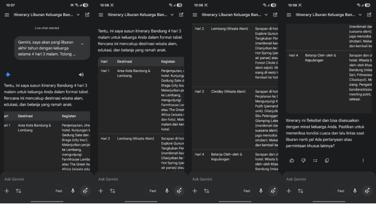Toggle Gemini Live mode on the 10:07 screen
Viewport: 376px width, 211px height.
[x=85, y=191]
